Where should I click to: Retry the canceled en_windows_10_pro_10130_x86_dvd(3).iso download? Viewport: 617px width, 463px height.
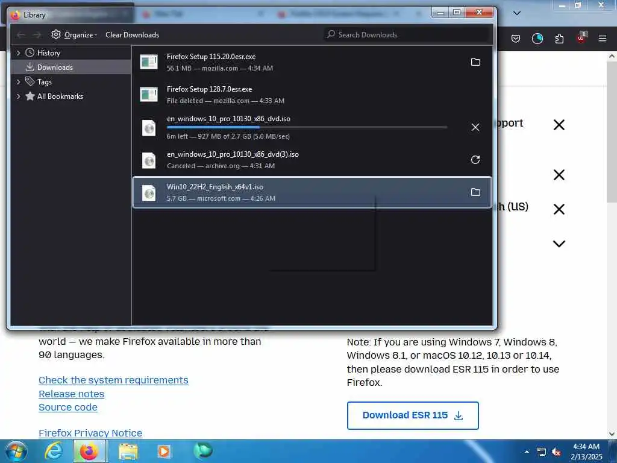pyautogui.click(x=475, y=159)
